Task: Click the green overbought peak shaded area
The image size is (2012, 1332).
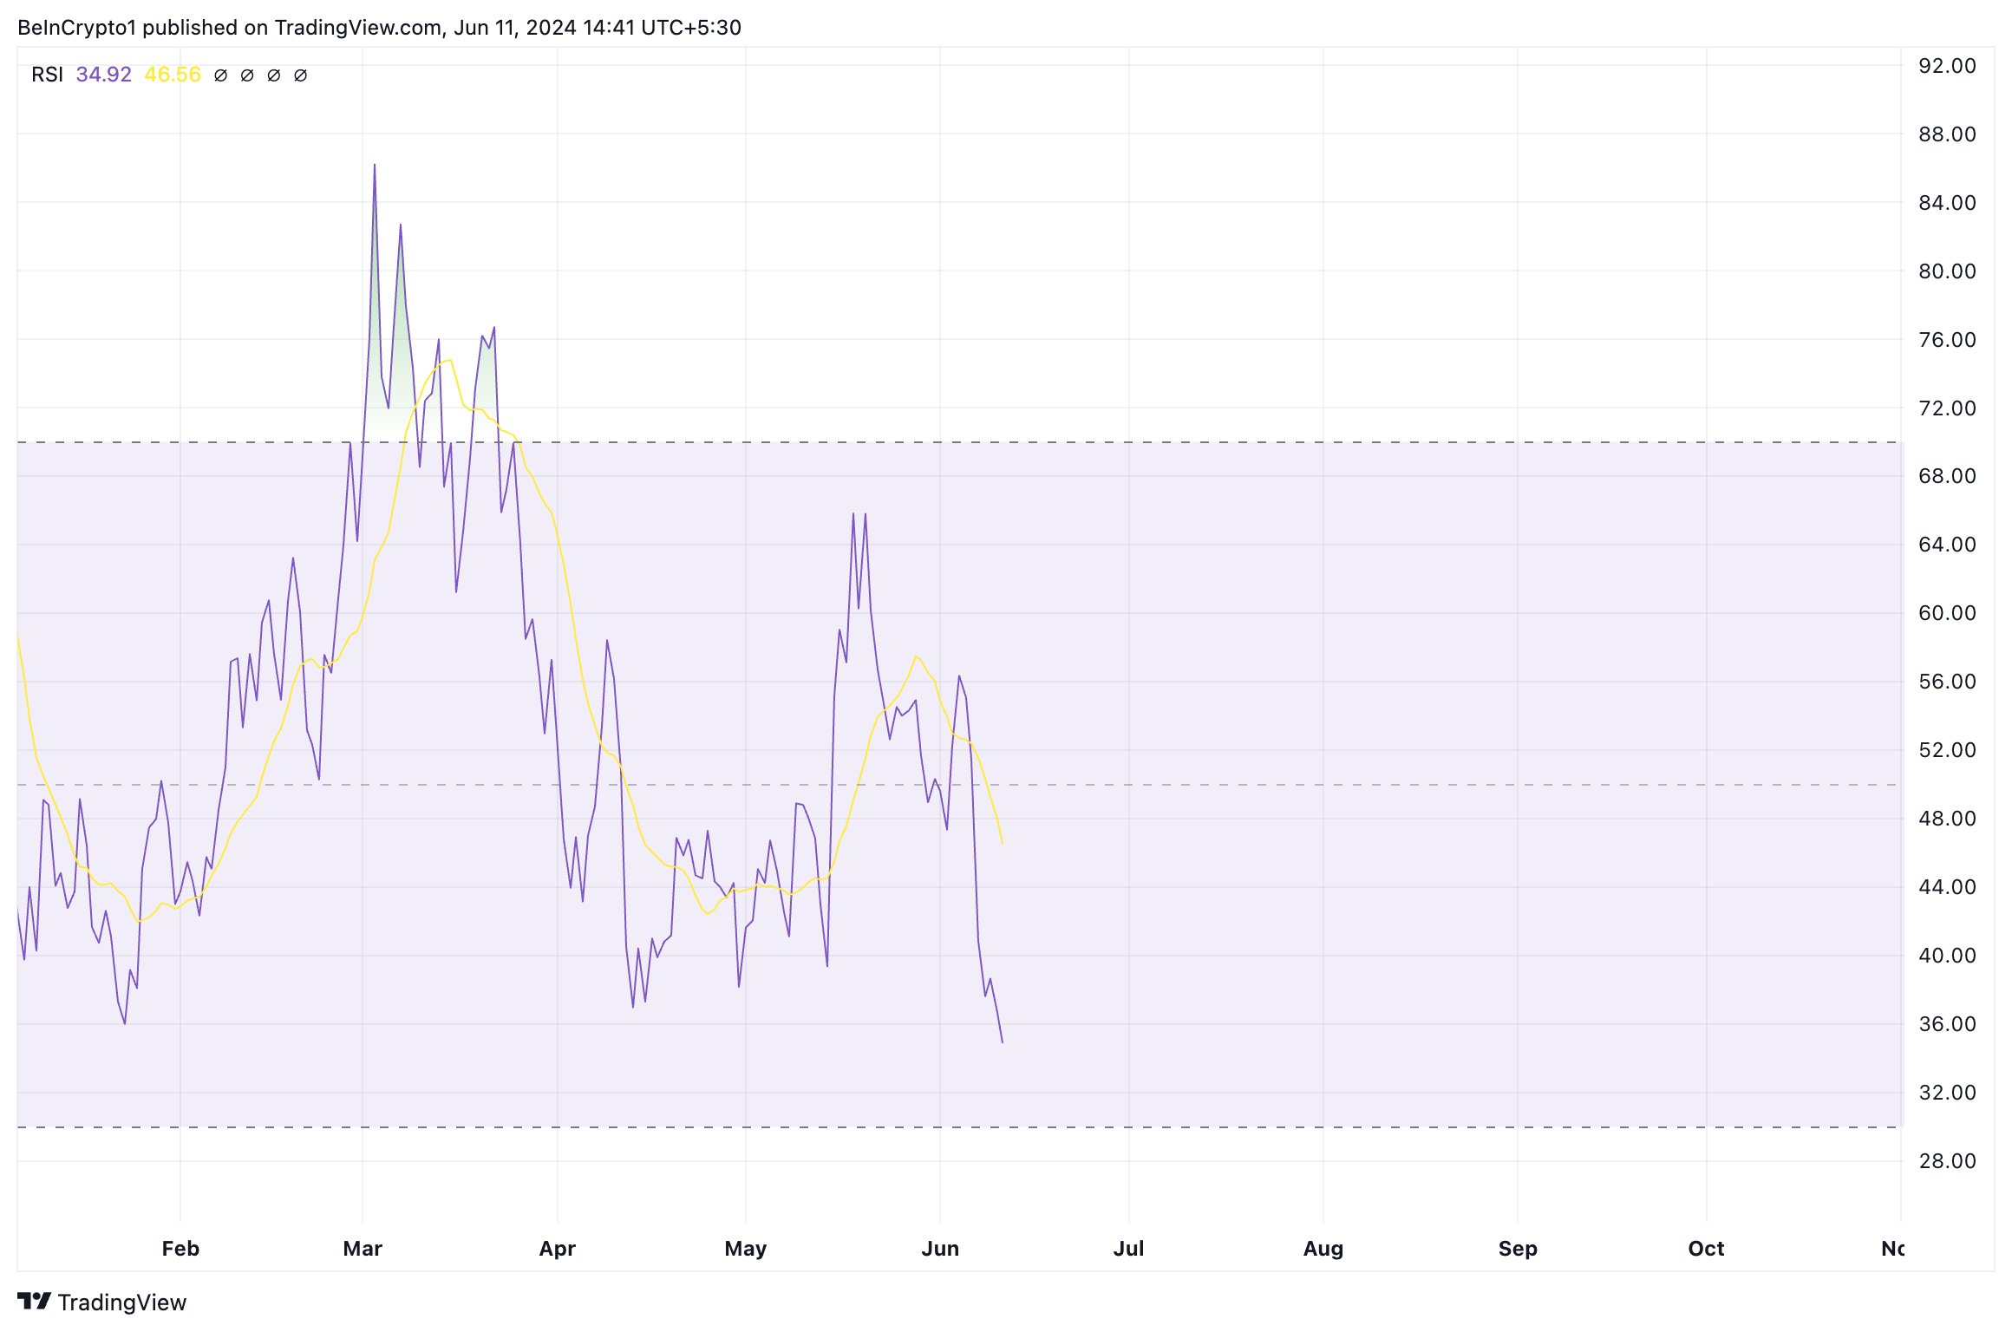Action: point(400,347)
